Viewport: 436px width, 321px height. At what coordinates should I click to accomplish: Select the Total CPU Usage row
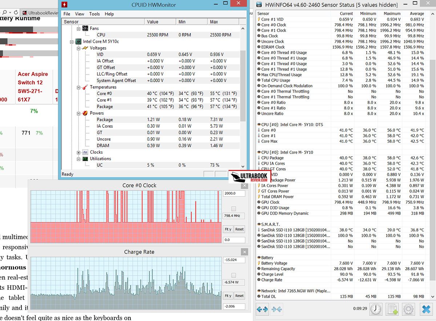(341, 80)
